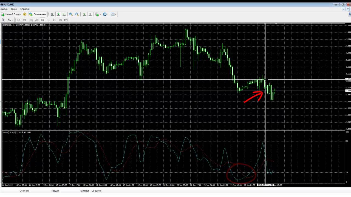The height and width of the screenshot is (197, 351).
Task: Open the periodicity clock dropdown
Action: point(106,14)
